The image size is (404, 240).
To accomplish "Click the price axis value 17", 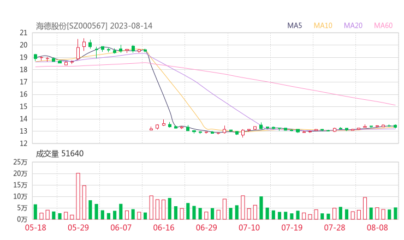I will 23,82.
